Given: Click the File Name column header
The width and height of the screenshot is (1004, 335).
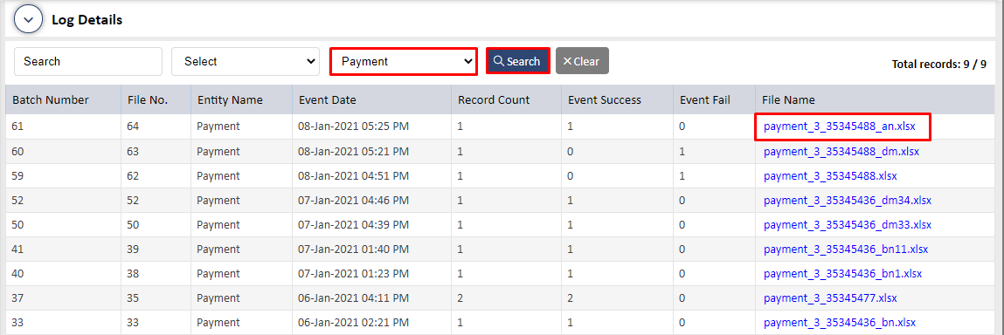Looking at the screenshot, I should (x=876, y=99).
